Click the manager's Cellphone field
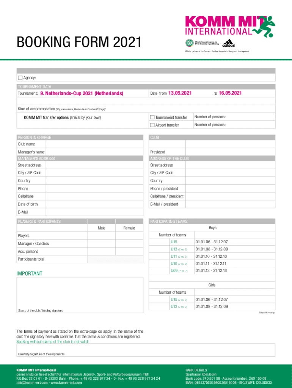The width and height of the screenshot is (292, 388). click(94, 196)
